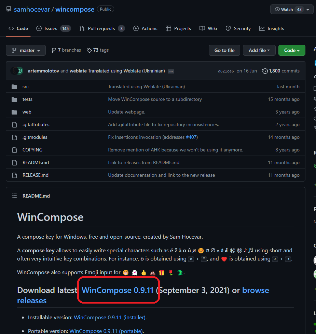Download WinCompose 0.9.11 heading link
Image resolution: width=316 pixels, height=334 pixels.
(x=118, y=290)
